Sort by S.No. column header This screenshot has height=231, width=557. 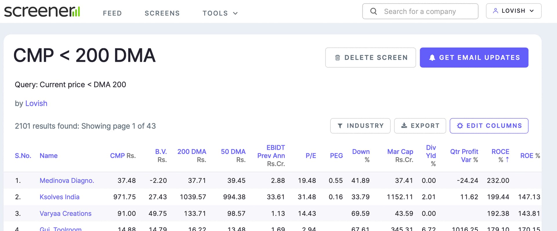click(x=23, y=156)
